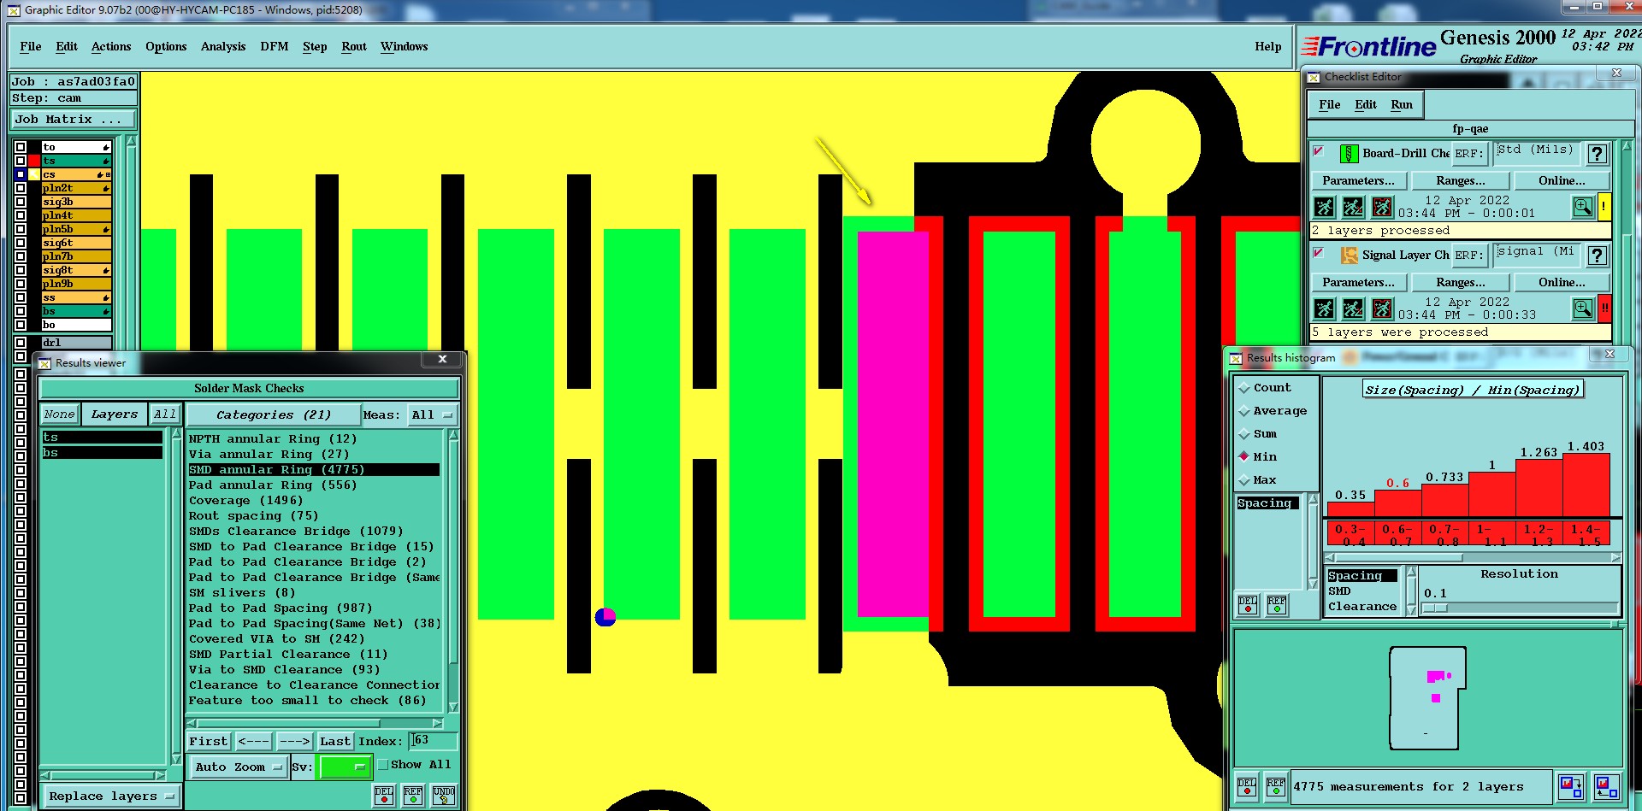Click the REF icon in Results viewer
1642x811 pixels.
click(x=413, y=796)
